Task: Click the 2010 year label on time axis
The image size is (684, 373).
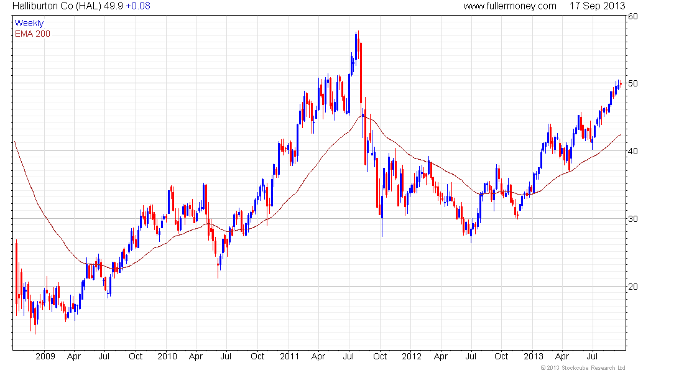Action: pyautogui.click(x=167, y=356)
